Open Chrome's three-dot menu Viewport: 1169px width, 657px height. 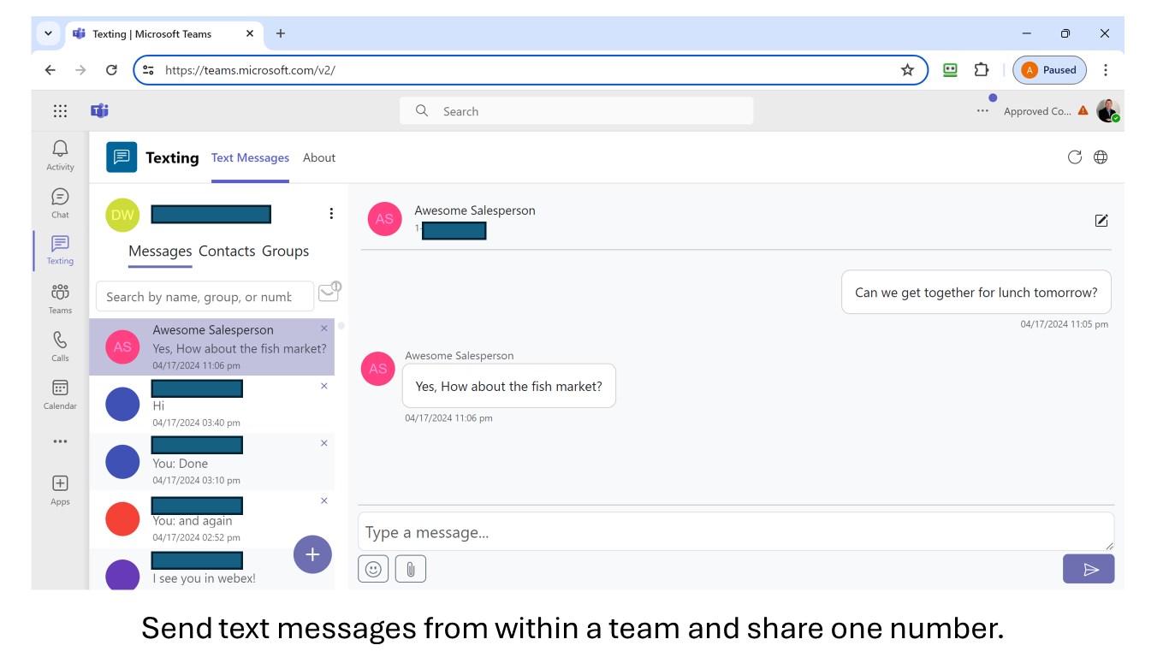(1106, 70)
